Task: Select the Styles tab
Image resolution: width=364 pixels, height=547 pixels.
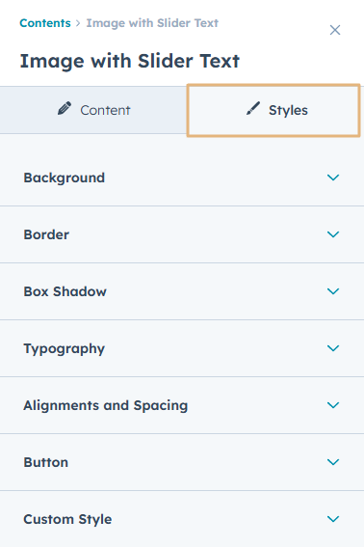Action: [273, 110]
